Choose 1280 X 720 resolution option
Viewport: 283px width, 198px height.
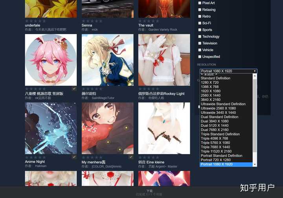pyautogui.click(x=226, y=82)
